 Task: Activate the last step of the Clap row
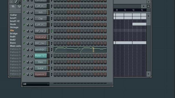[105, 19]
